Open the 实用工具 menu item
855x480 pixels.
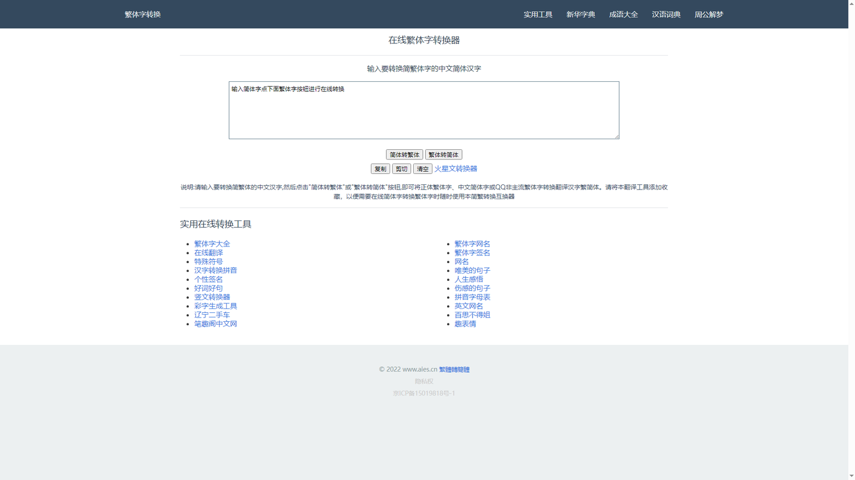[x=538, y=14]
